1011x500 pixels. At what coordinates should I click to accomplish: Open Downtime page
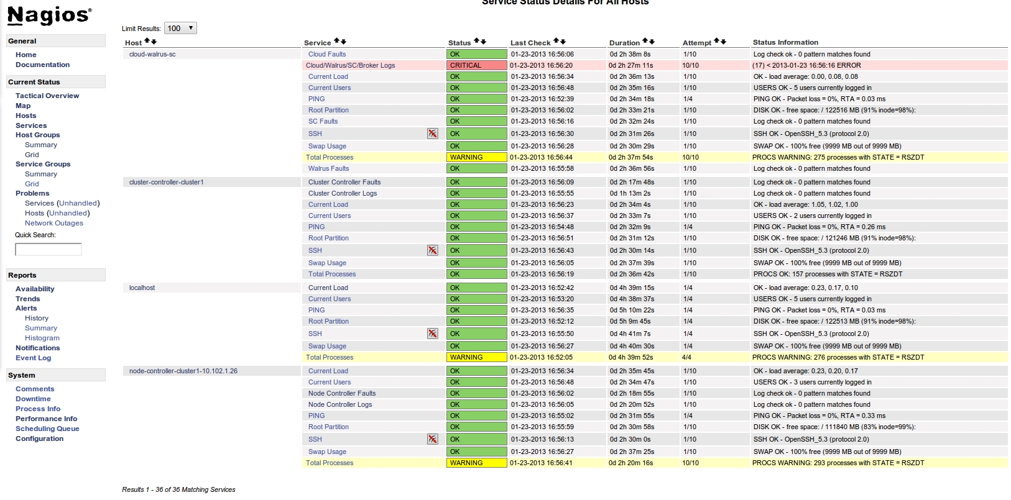pyautogui.click(x=33, y=399)
